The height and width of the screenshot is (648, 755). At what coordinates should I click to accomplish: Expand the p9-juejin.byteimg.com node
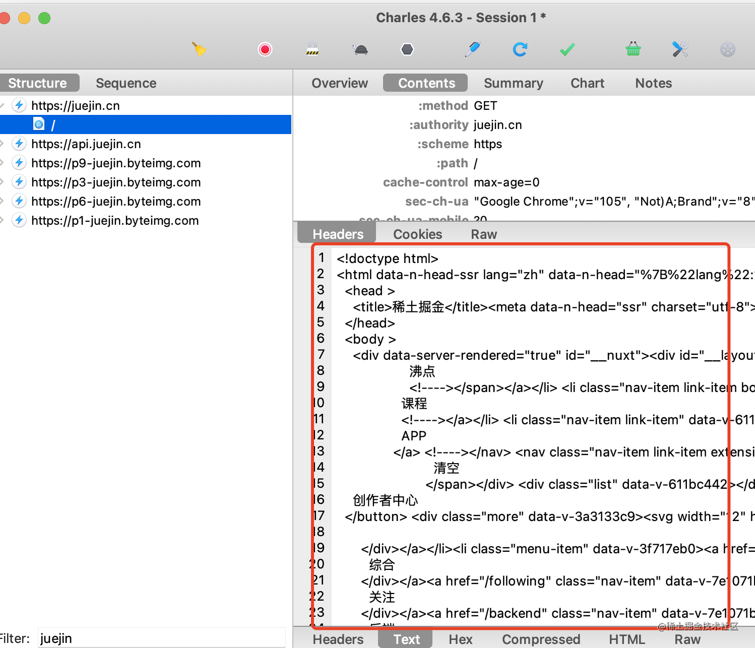[x=2, y=163]
